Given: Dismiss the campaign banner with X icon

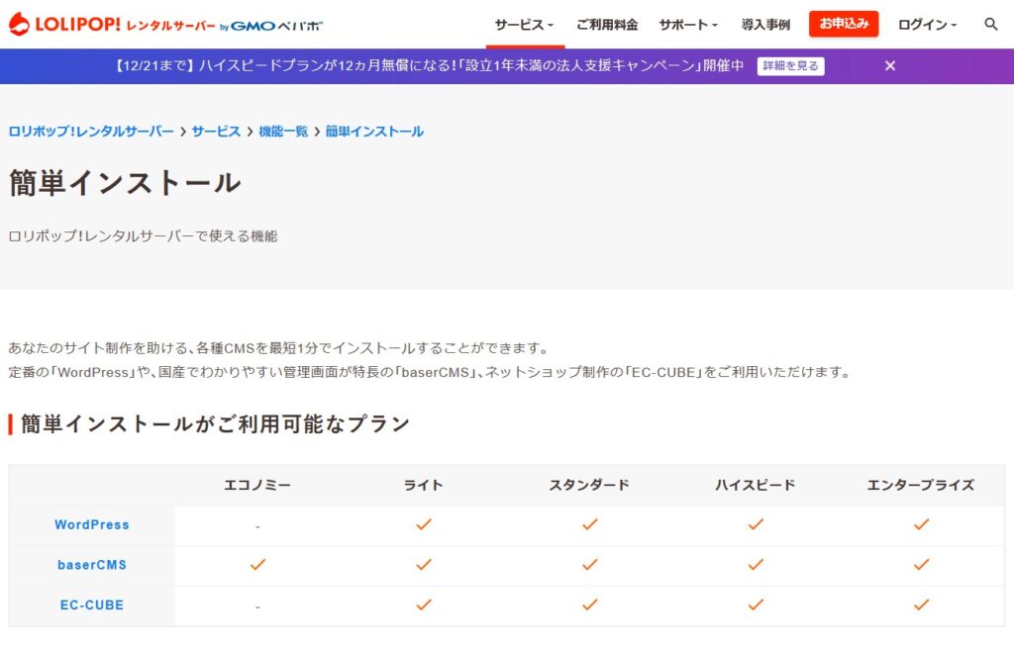Looking at the screenshot, I should [889, 66].
